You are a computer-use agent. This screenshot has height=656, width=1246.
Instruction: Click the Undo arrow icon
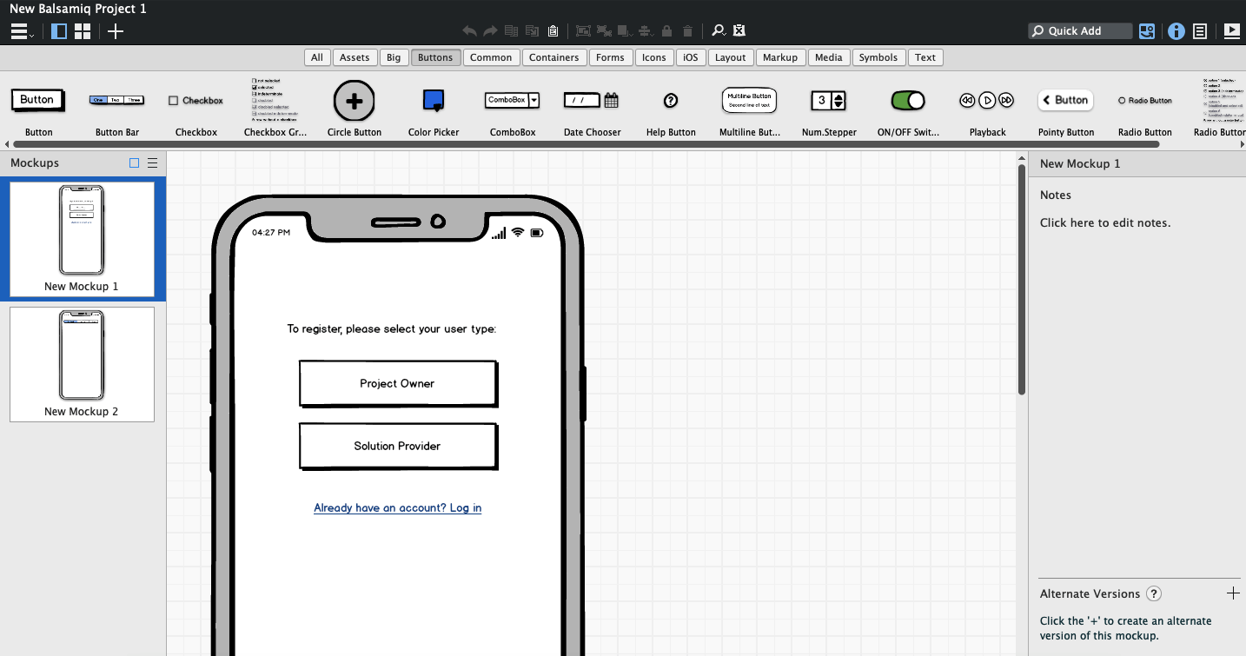(x=470, y=31)
